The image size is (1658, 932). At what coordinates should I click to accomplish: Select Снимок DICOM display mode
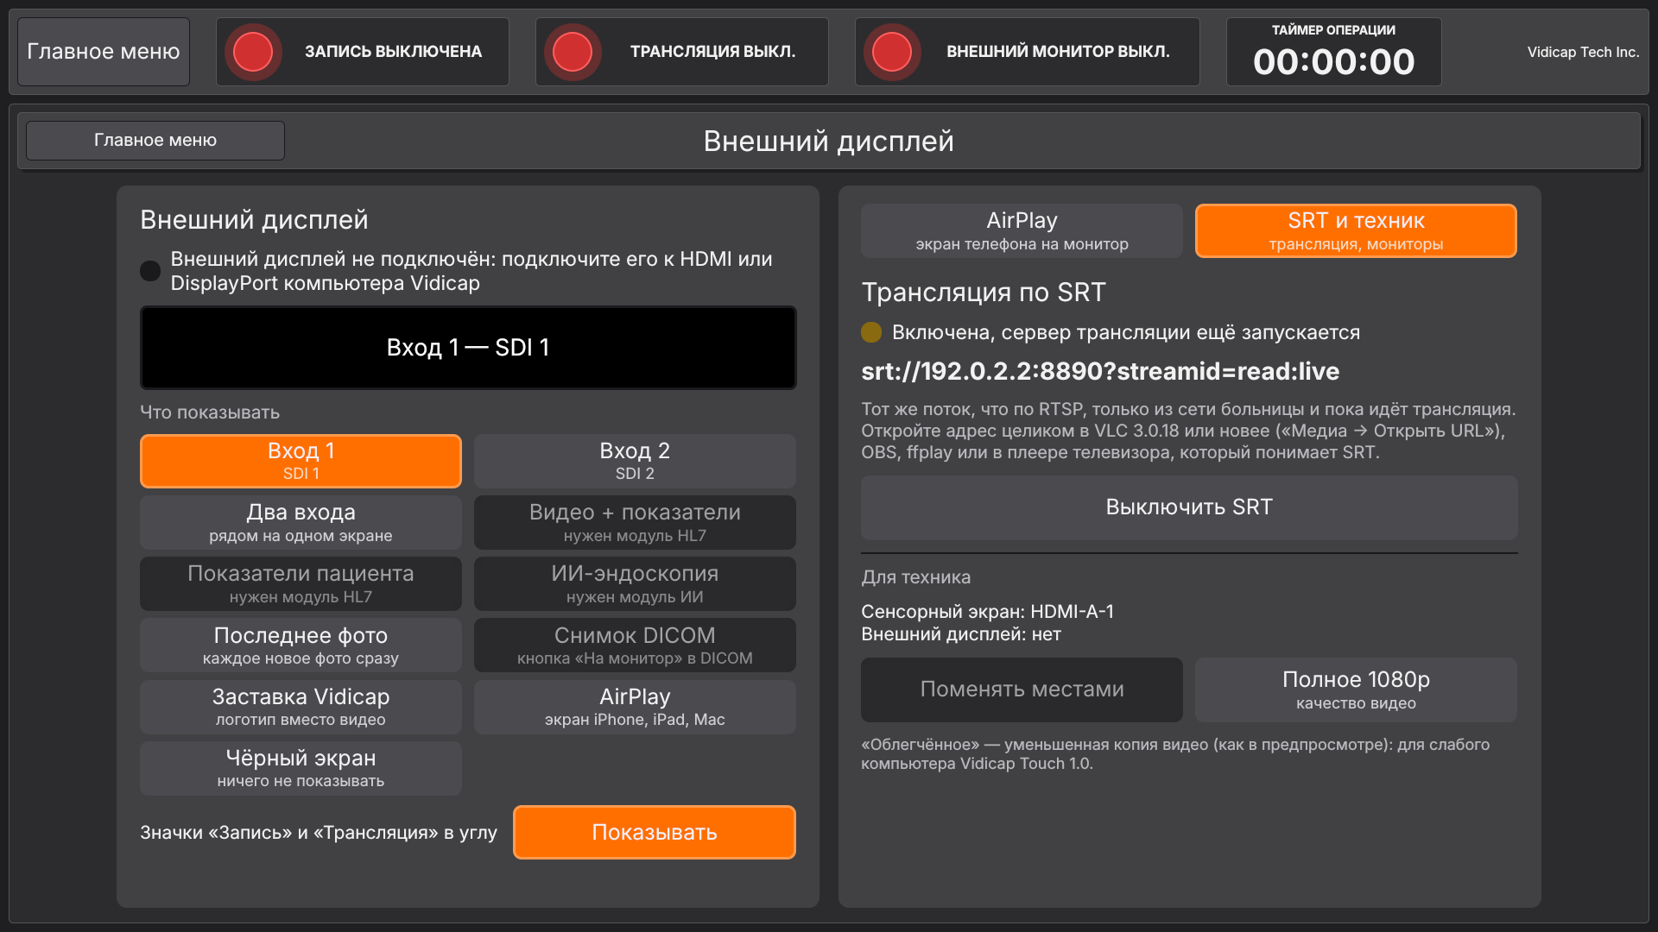(635, 645)
